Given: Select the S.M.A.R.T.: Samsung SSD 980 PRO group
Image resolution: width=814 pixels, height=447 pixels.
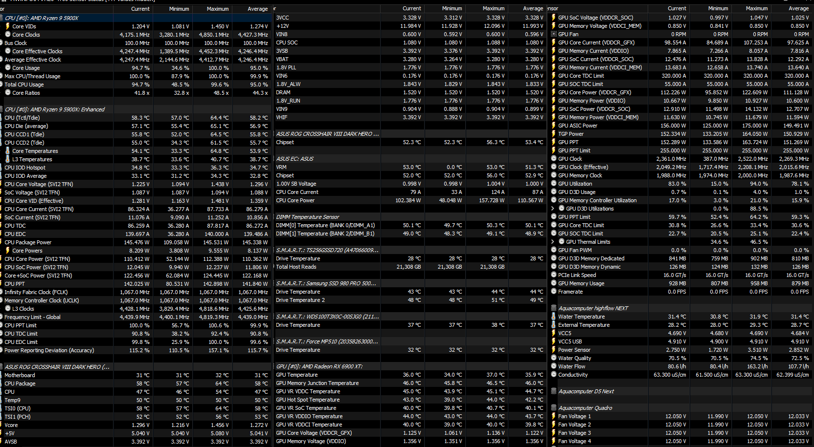Looking at the screenshot, I should click(x=410, y=283).
